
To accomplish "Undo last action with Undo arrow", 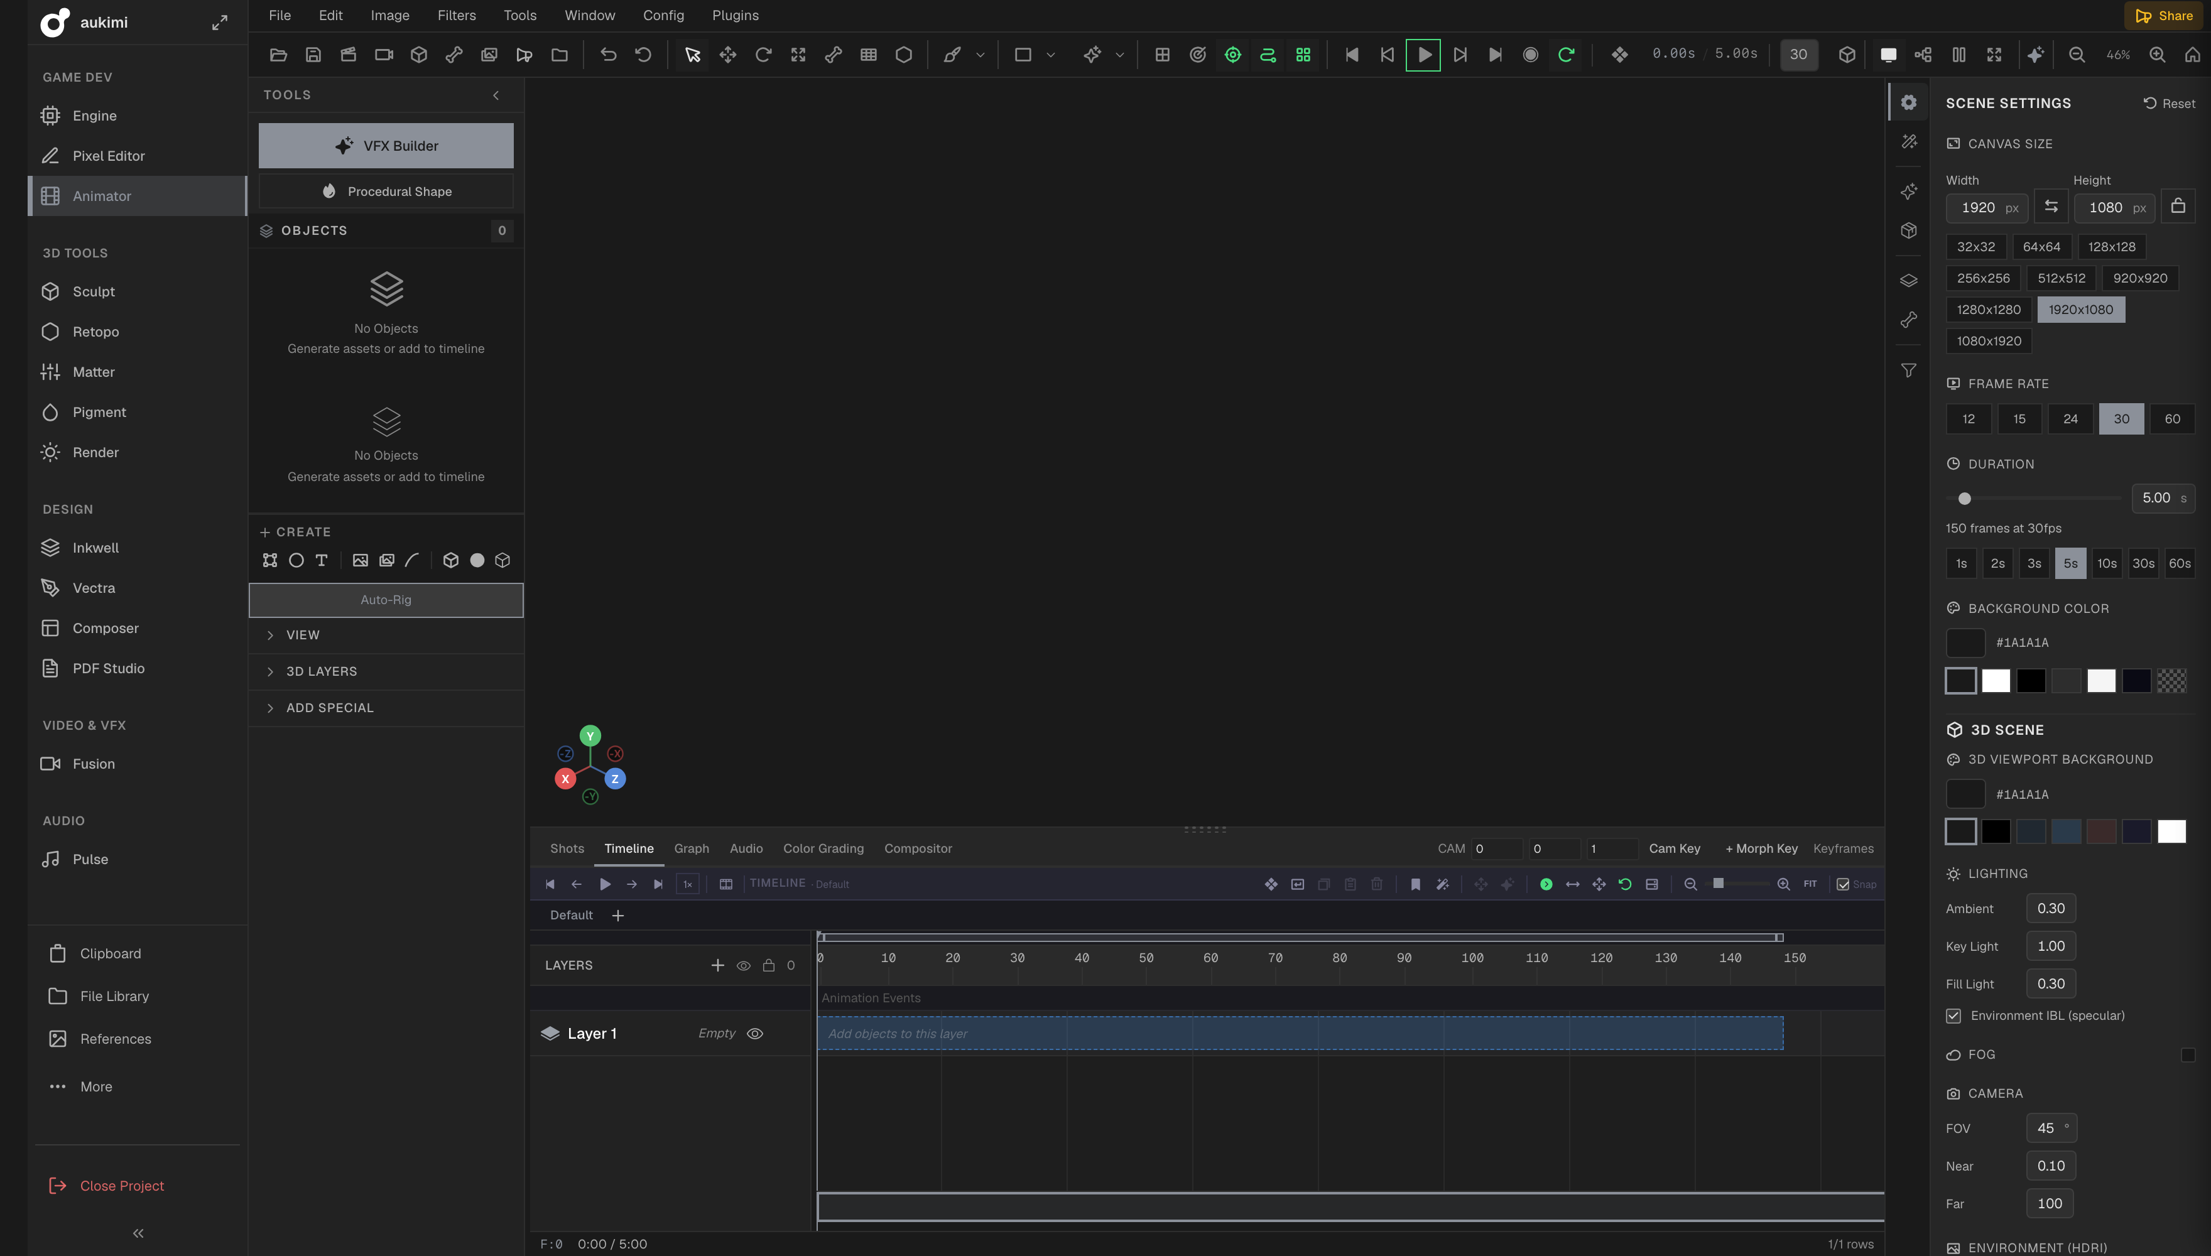I will click(608, 55).
